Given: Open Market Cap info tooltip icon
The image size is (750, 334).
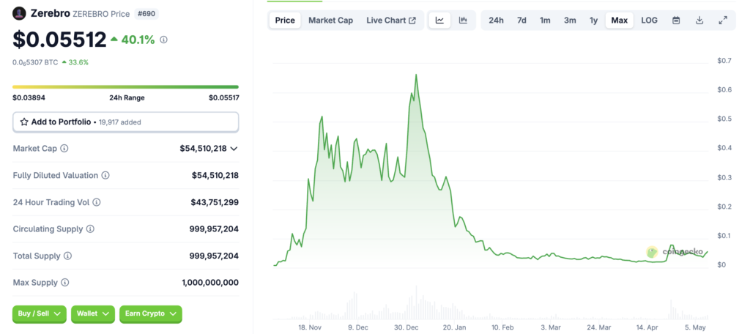Looking at the screenshot, I should (x=64, y=149).
